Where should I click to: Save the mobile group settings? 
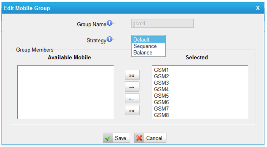(116, 138)
